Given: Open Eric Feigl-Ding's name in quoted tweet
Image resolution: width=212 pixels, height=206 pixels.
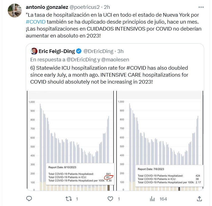Looking at the screenshot, I should click(57, 51).
